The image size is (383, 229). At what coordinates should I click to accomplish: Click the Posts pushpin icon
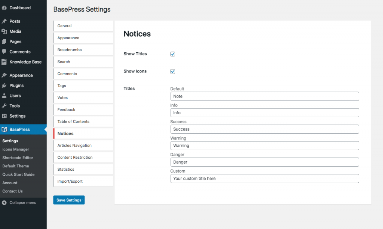point(4,21)
